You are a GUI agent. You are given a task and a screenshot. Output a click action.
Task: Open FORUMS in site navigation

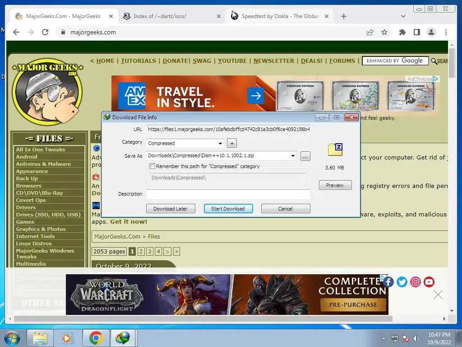(342, 61)
